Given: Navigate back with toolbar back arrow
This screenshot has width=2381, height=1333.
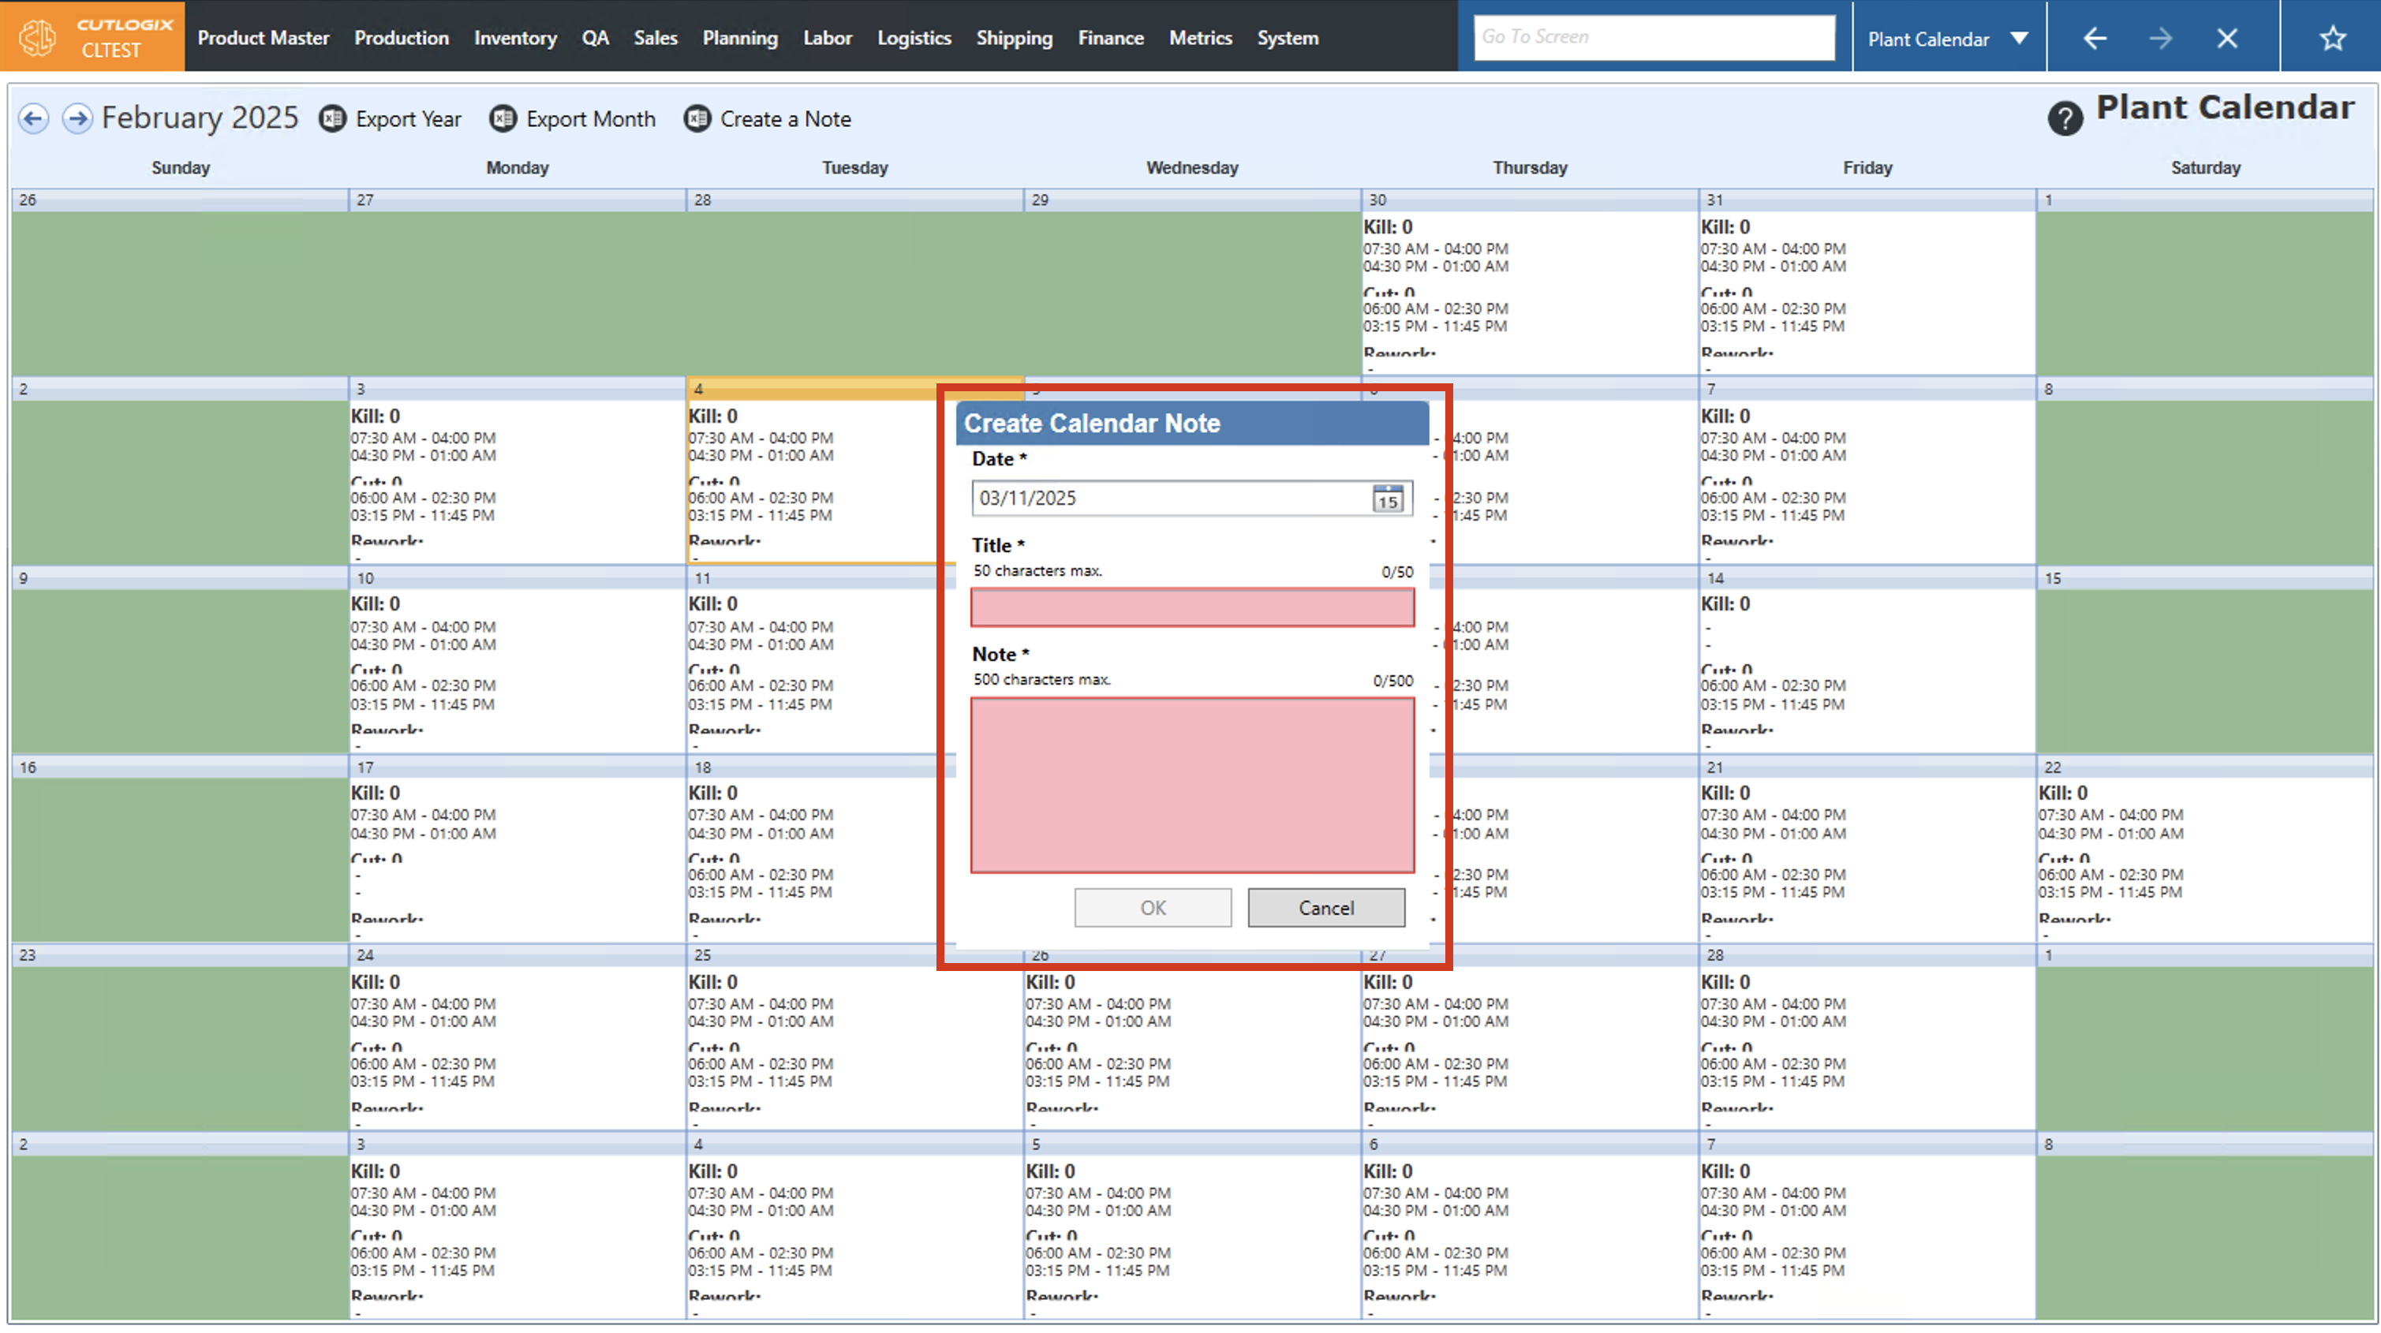Looking at the screenshot, I should point(2095,38).
